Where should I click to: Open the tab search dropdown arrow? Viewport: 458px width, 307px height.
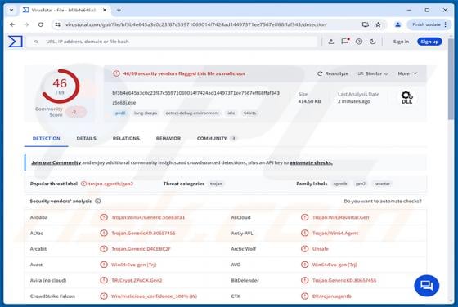point(11,10)
